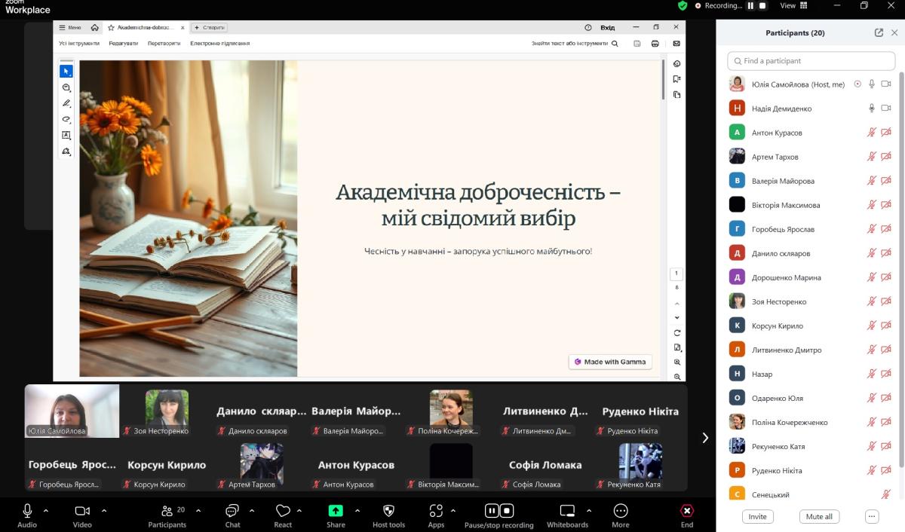
Task: Request video from Назар in participants list
Action: coord(886,374)
